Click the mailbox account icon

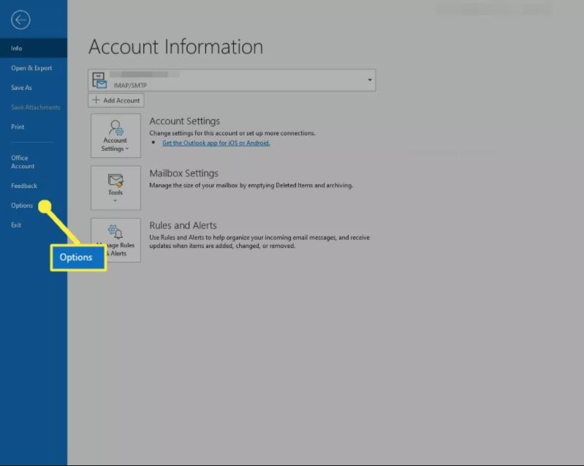click(x=99, y=80)
